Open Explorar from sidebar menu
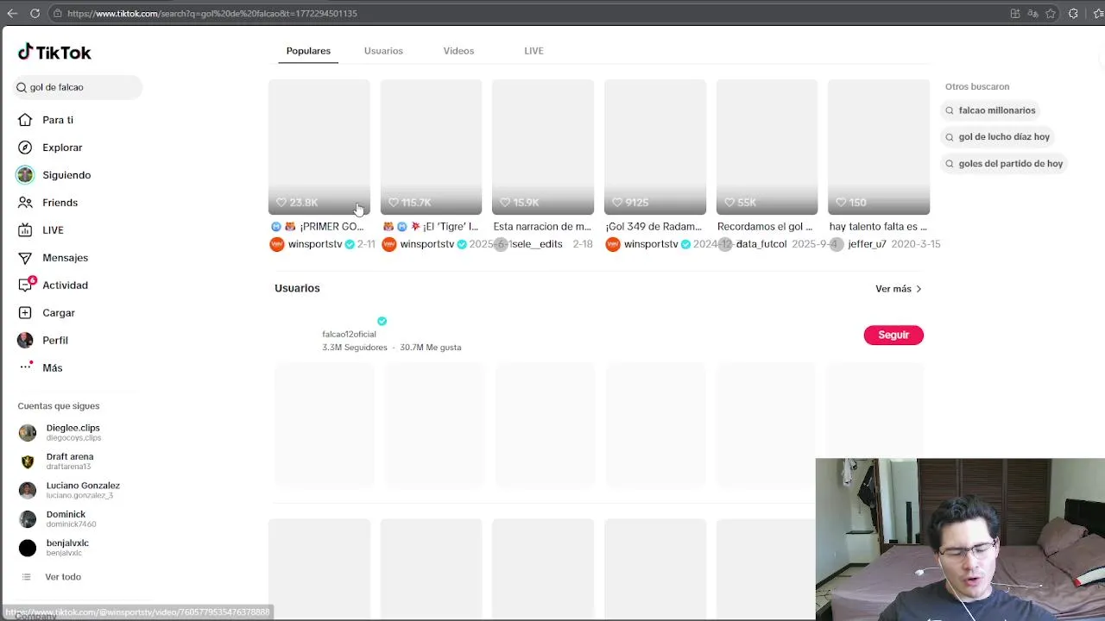 [x=62, y=147]
